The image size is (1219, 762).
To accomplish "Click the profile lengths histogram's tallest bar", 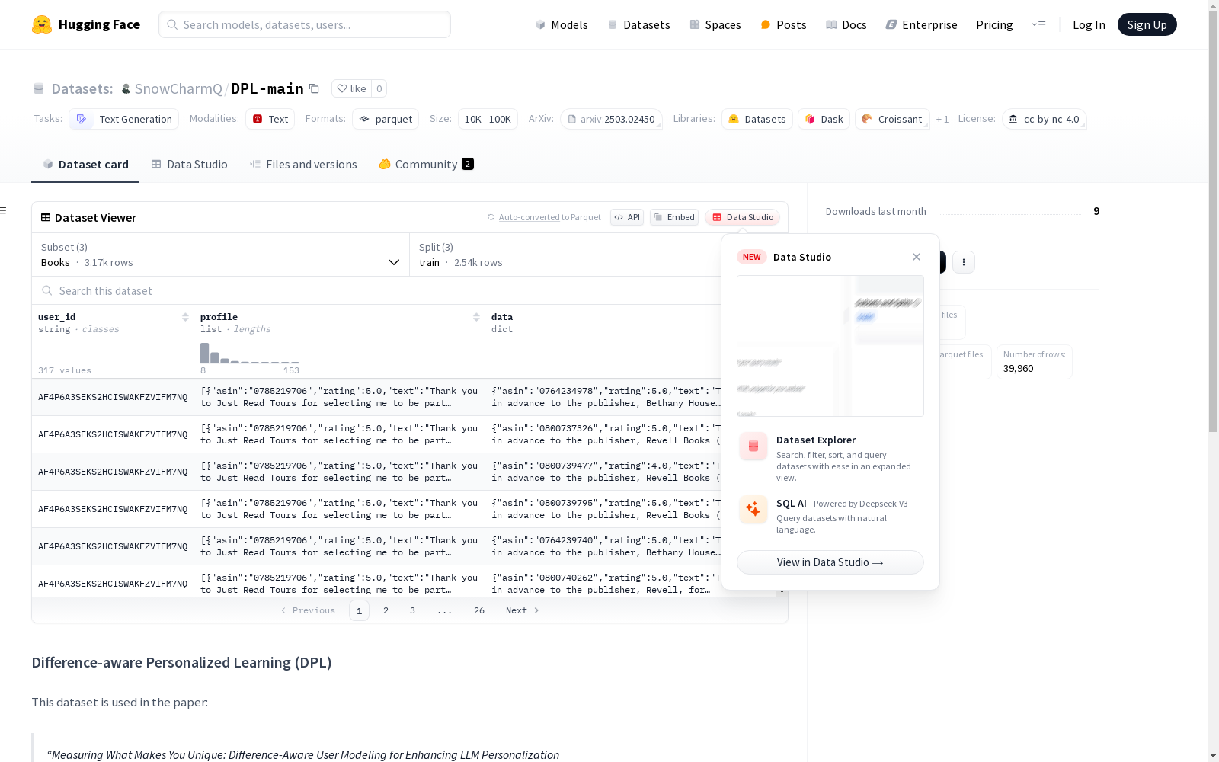I will coord(204,353).
